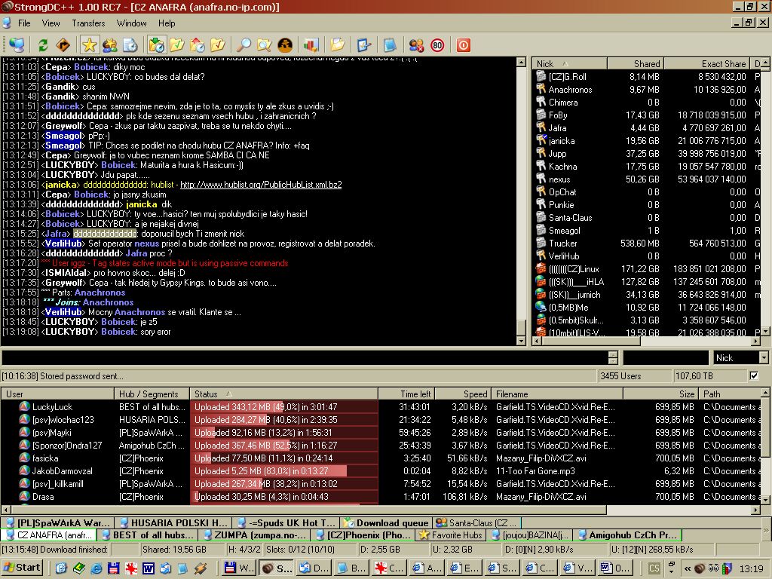Expand the hub tabs overflow chevron
The height and width of the screenshot is (579, 772).
coord(766,530)
